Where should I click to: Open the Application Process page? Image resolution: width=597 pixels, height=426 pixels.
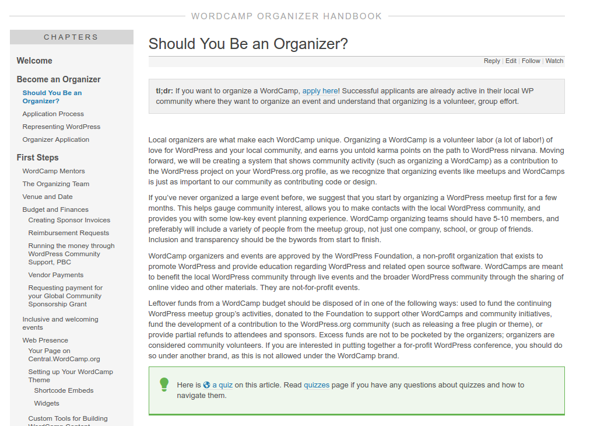point(53,114)
